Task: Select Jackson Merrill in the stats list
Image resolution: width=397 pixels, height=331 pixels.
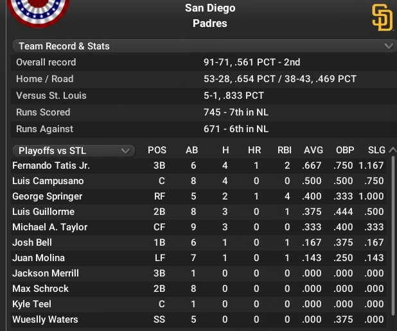Action: point(46,273)
